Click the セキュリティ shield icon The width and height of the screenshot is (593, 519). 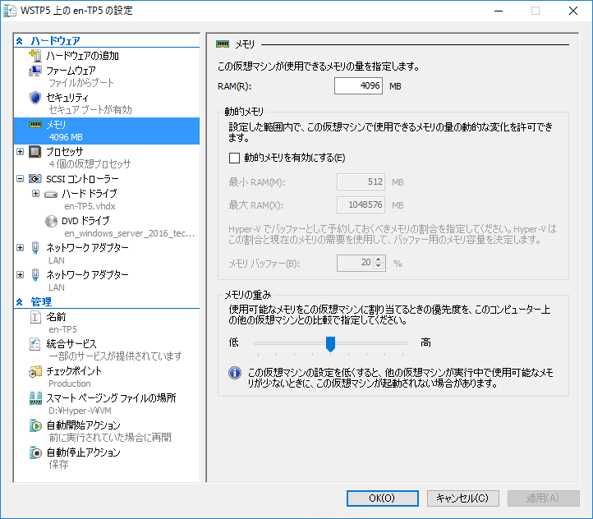click(x=35, y=98)
